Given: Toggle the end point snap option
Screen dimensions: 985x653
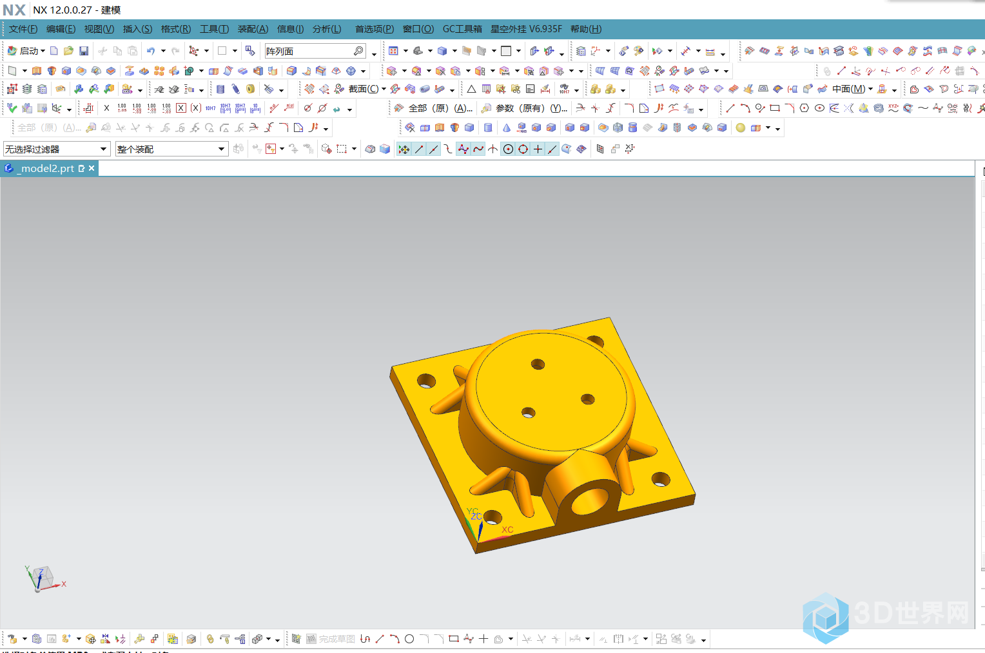Looking at the screenshot, I should [x=419, y=149].
